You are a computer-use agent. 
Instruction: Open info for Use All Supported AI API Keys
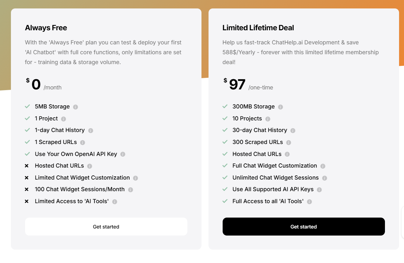(x=319, y=189)
